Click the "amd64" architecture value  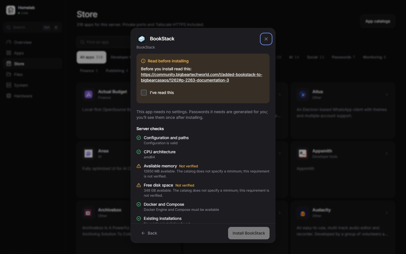pos(149,157)
